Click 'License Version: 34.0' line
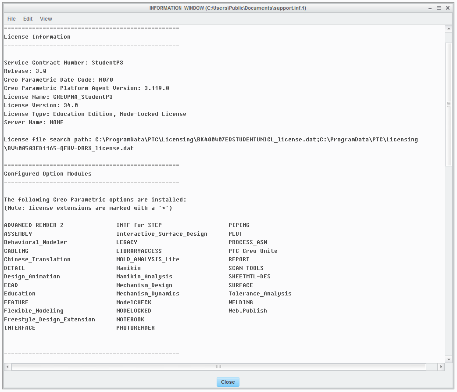 click(41, 105)
